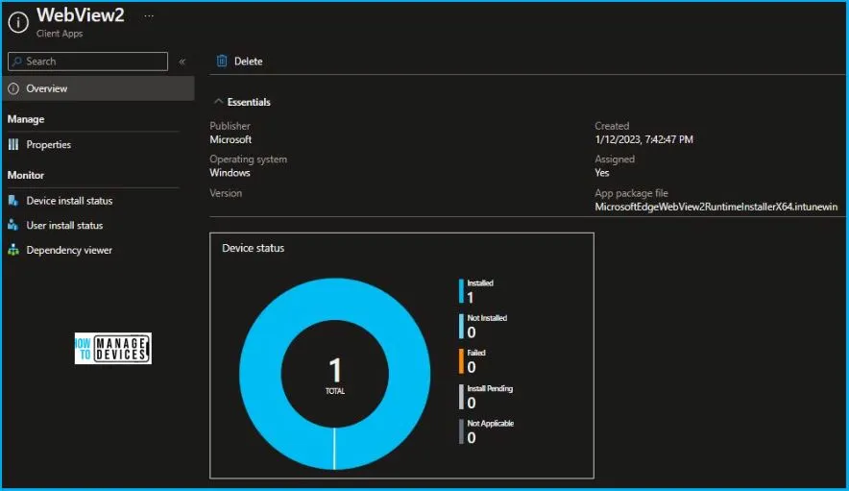Open the ellipsis more options menu
849x491 pixels.
tap(149, 16)
